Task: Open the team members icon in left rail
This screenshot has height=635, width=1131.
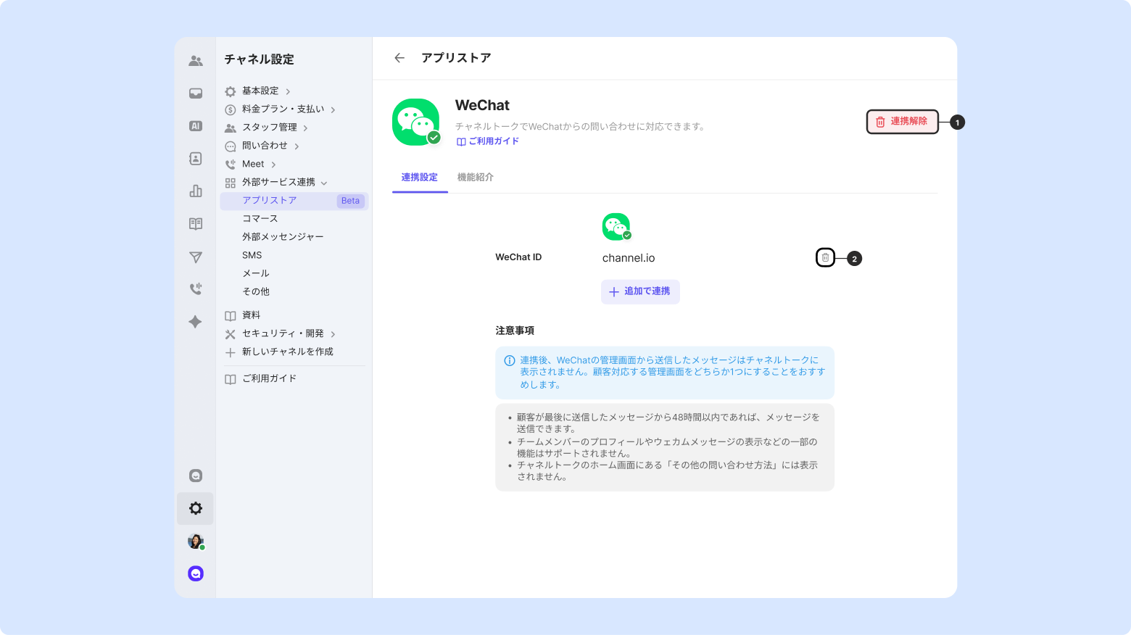Action: (x=195, y=61)
